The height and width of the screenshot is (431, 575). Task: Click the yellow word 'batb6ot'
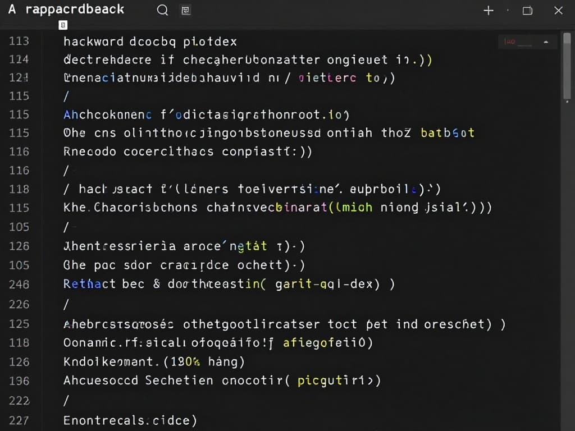point(448,132)
